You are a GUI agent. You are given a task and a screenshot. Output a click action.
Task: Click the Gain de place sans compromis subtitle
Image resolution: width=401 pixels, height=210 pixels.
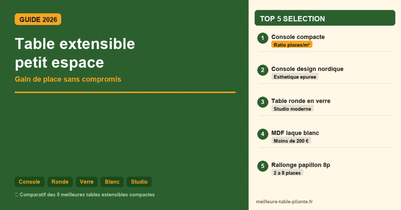[68, 79]
